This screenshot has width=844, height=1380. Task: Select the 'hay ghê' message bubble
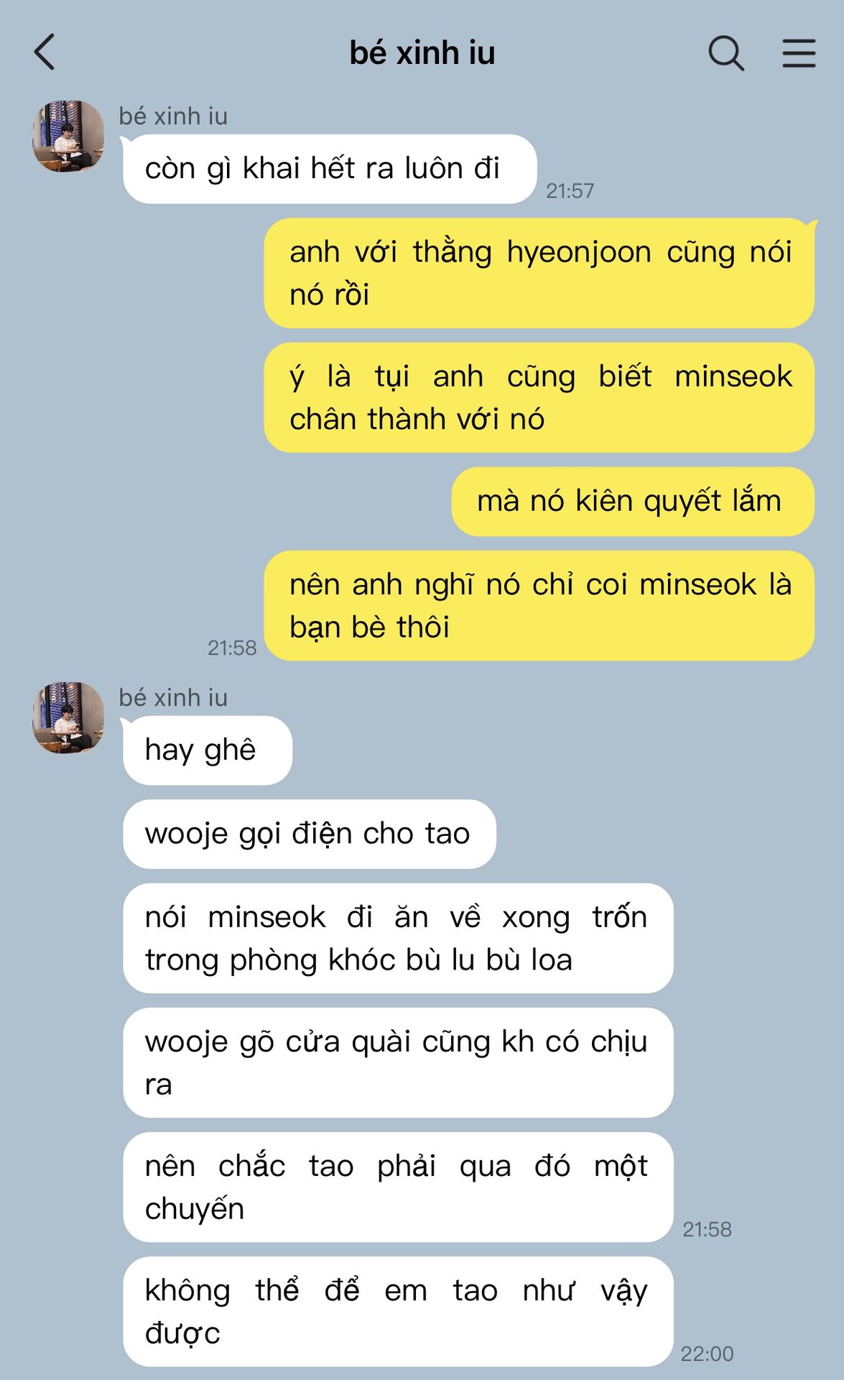point(208,750)
